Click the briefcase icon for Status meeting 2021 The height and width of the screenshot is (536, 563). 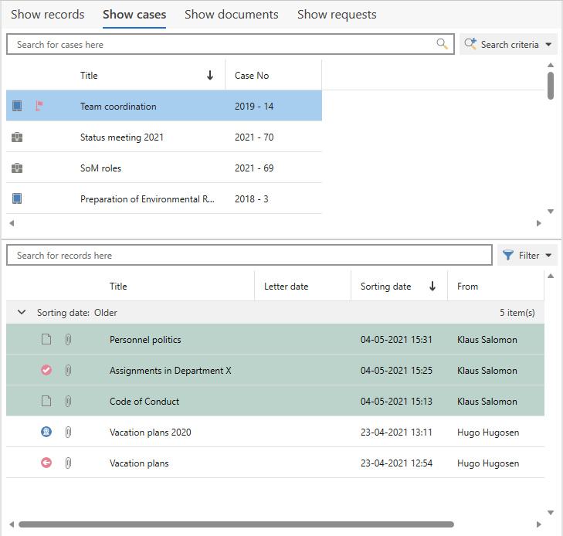[x=17, y=137]
